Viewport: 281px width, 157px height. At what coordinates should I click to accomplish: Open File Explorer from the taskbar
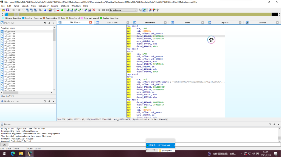point(21,153)
